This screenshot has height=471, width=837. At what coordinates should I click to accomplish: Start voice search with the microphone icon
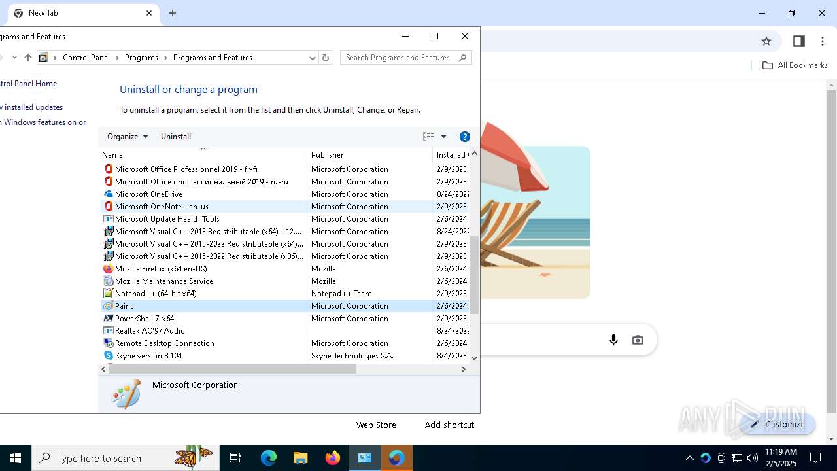[613, 340]
